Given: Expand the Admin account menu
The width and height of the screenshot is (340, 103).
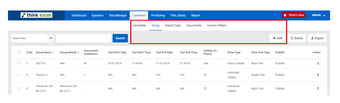Looking at the screenshot, I should coord(319,15).
